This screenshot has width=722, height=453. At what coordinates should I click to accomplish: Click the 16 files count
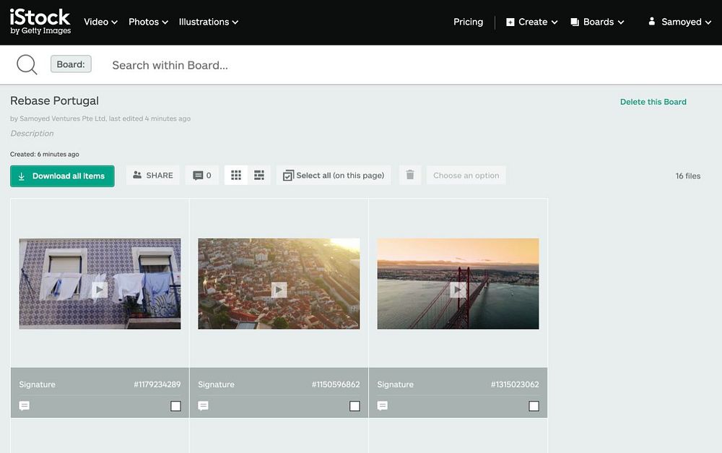(x=687, y=176)
